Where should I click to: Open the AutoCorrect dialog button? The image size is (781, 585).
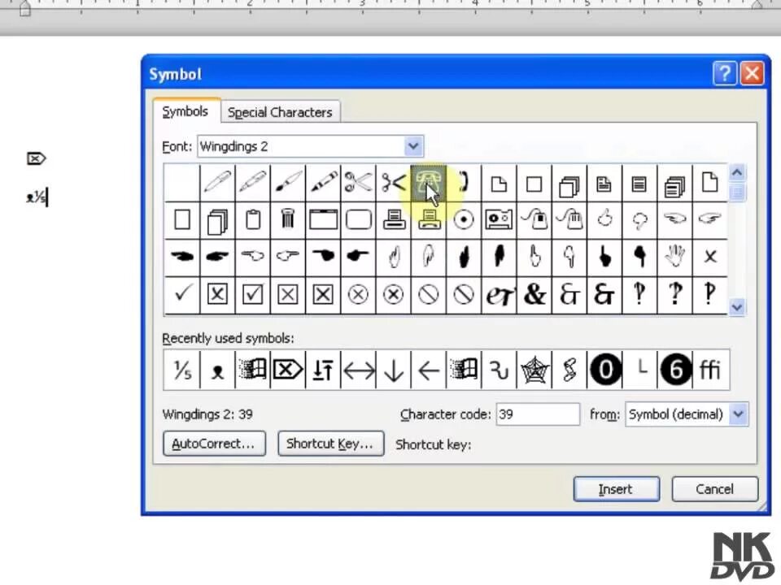[214, 444]
